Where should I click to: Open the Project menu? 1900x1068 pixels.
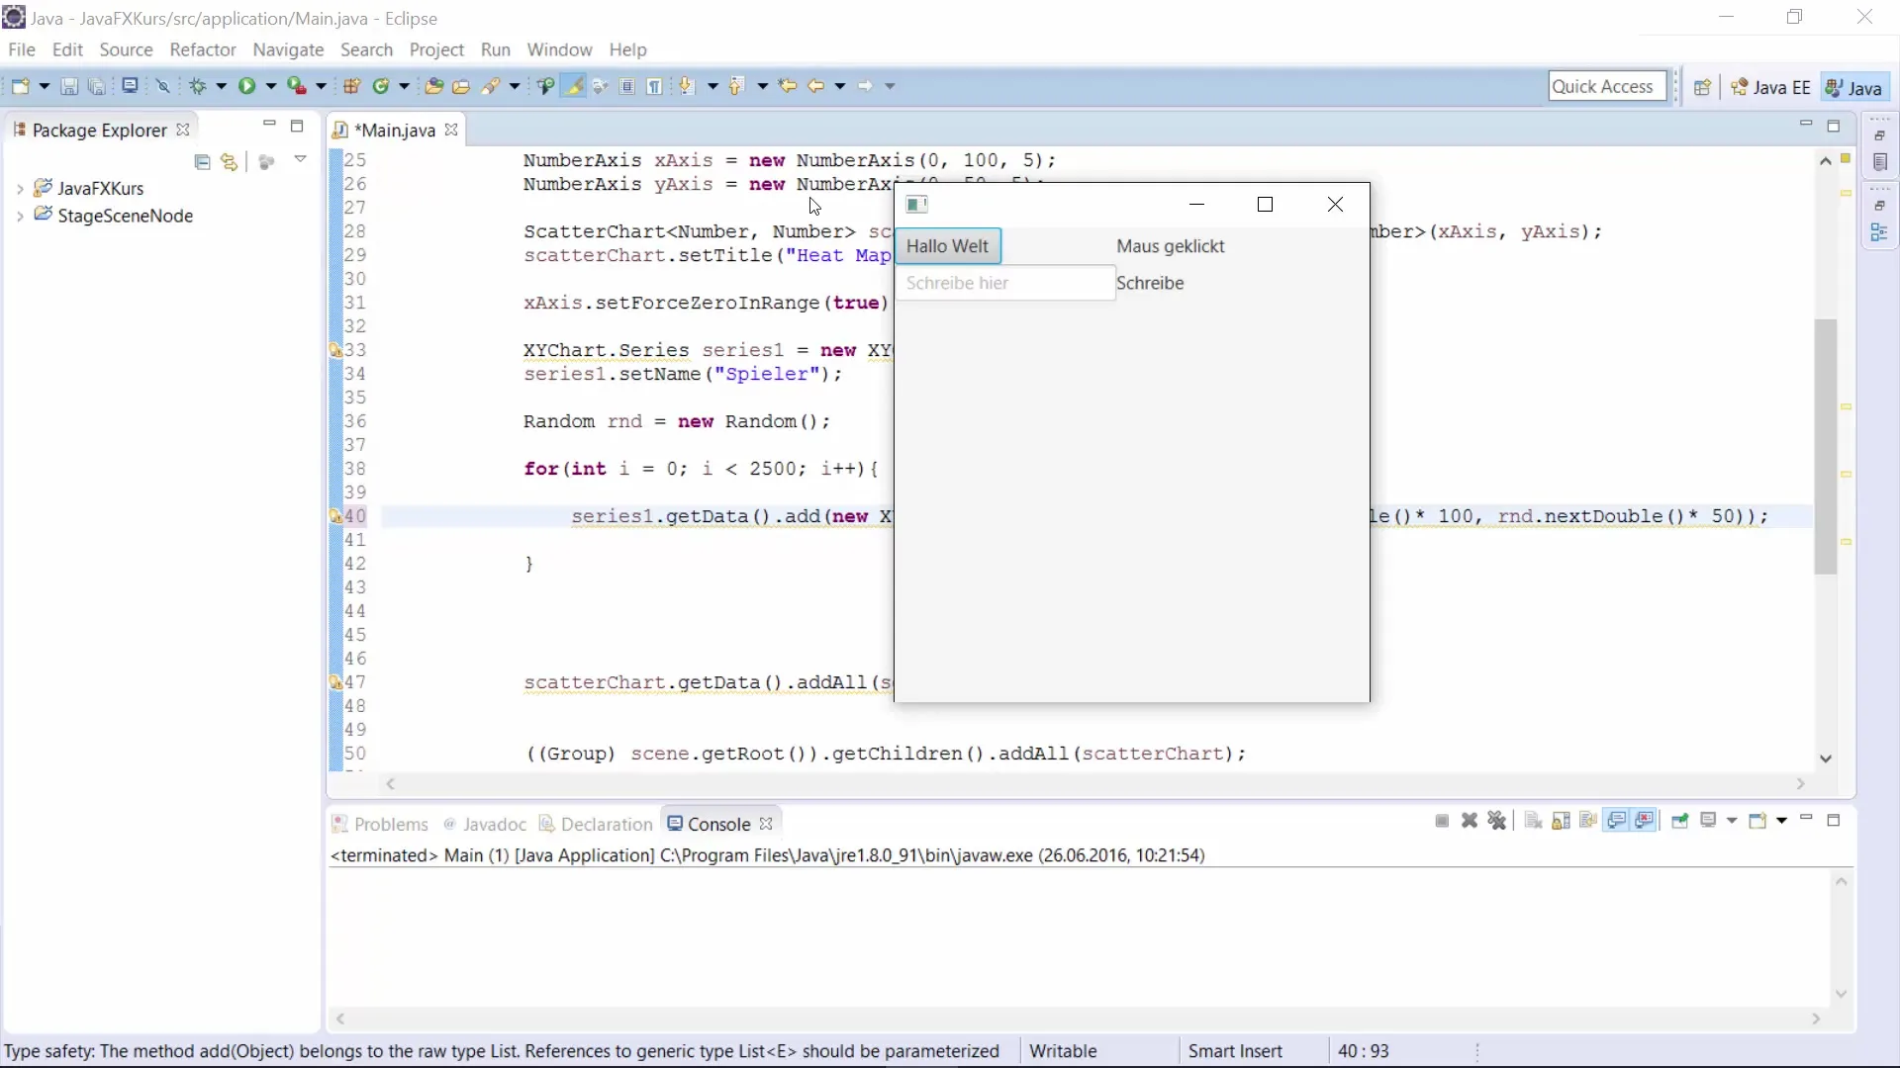click(436, 49)
